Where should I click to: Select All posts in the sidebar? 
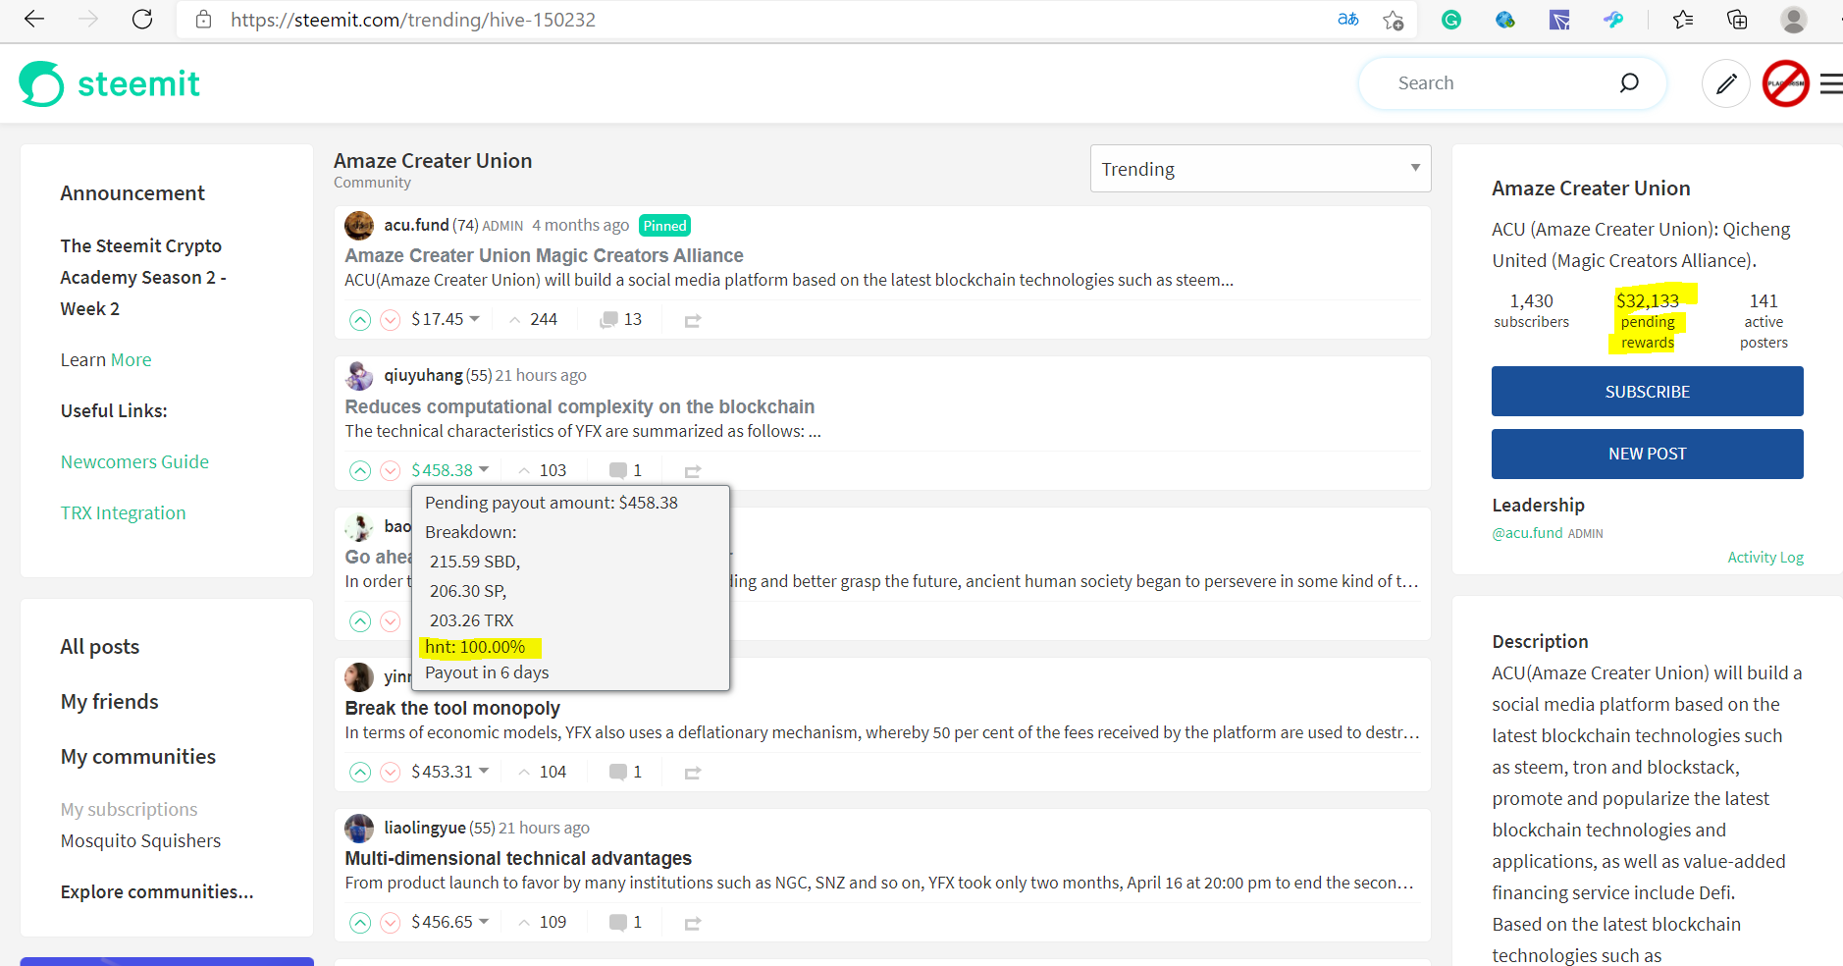[x=100, y=647]
